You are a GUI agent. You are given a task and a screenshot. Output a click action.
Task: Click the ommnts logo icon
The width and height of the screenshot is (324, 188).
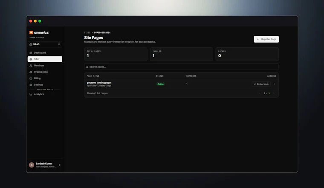pos(31,32)
